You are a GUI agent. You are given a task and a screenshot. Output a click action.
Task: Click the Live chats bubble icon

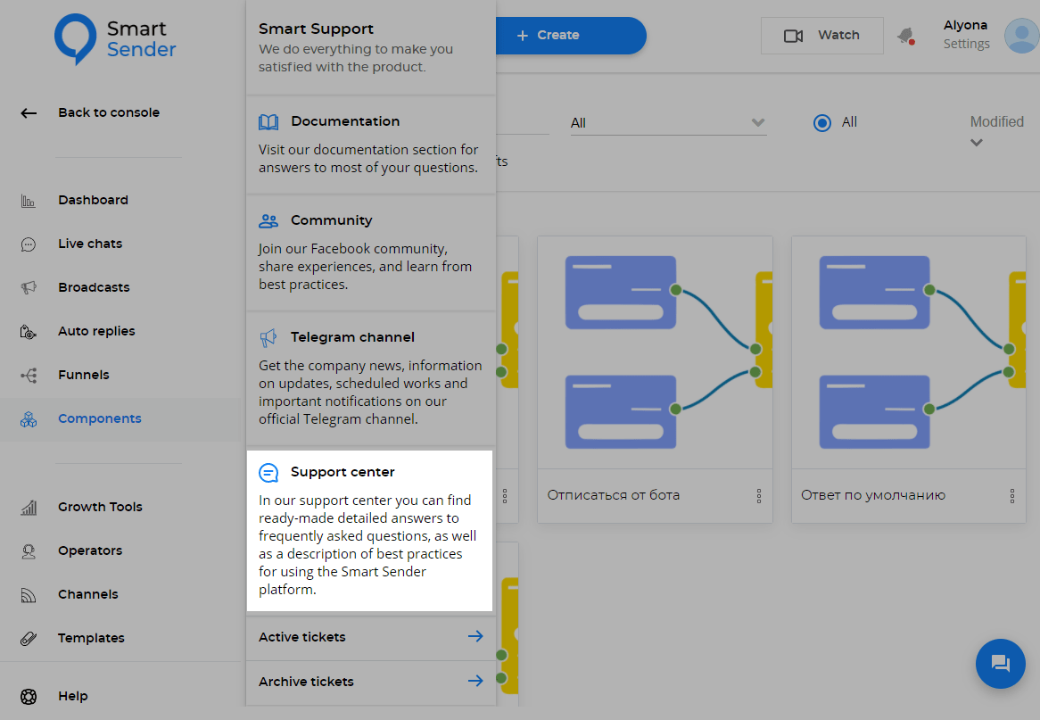[29, 244]
